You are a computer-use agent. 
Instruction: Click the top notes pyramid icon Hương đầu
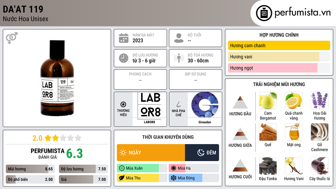coord(240,102)
